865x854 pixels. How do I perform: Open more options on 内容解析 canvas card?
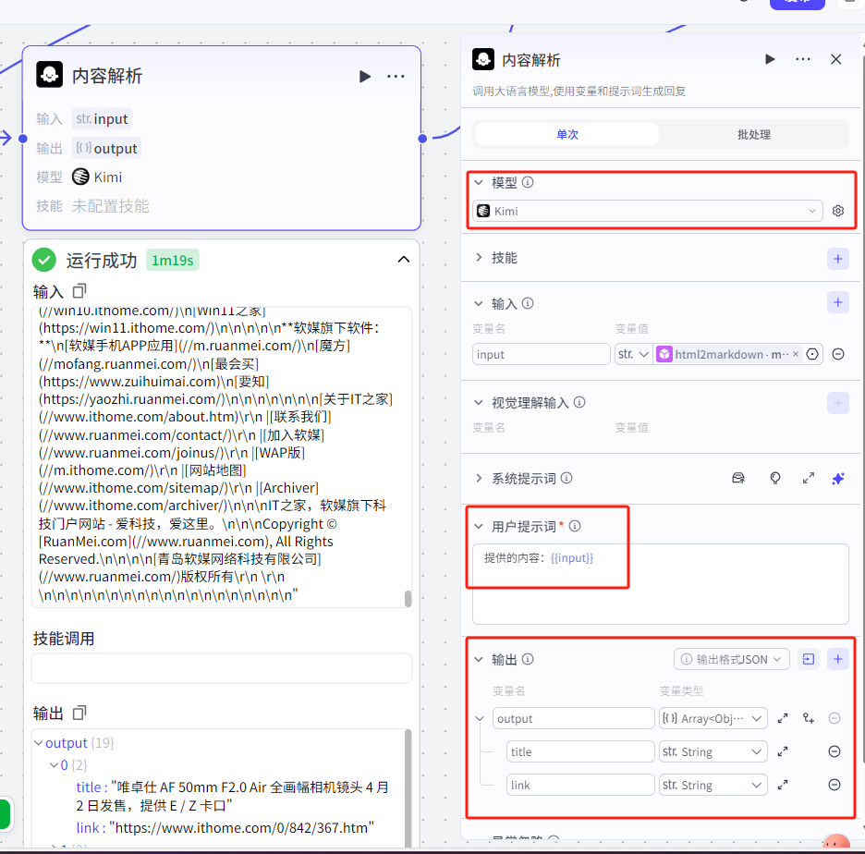click(396, 76)
